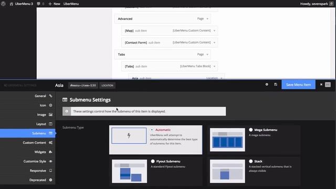Select the Mega Submenu radio button
This screenshot has width=336, height=189.
[251, 130]
